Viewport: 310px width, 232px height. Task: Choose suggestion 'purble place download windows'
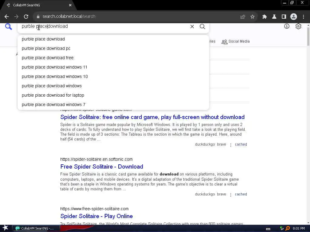(113, 86)
